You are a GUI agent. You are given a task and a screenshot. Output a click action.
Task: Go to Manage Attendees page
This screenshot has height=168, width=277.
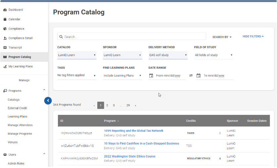point(20,125)
